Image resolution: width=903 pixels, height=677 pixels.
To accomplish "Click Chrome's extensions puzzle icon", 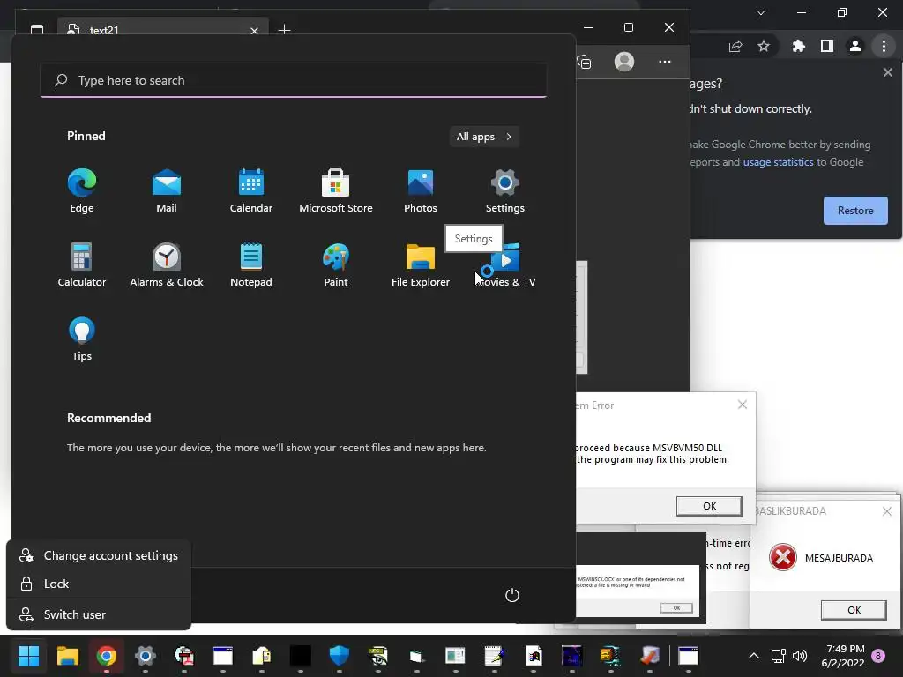I will tap(798, 46).
